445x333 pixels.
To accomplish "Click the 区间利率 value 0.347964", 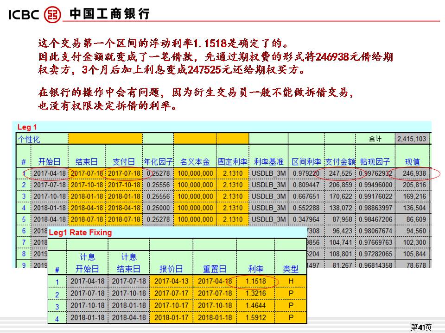I will coord(306,220).
